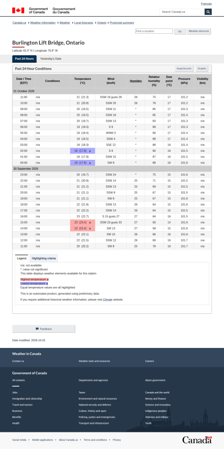
Task: Open Social media footer link
Action: [x=19, y=440]
